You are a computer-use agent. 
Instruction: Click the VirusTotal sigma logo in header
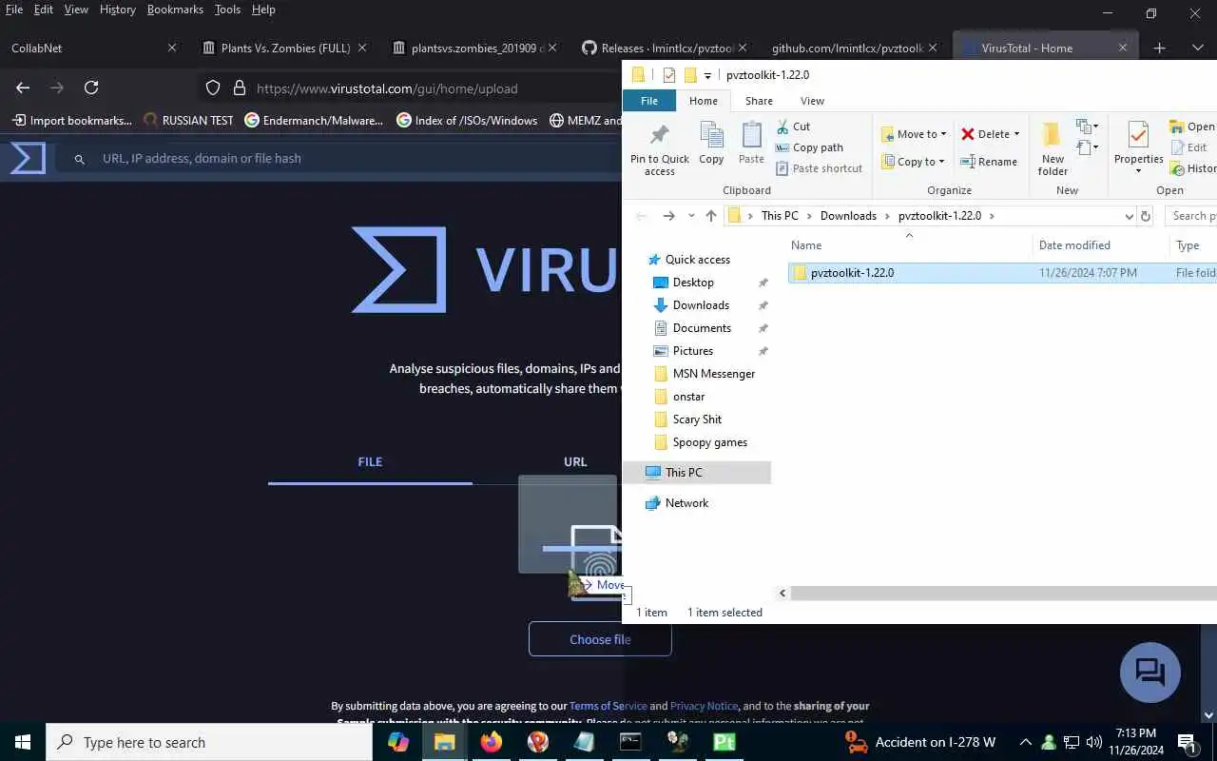[28, 158]
